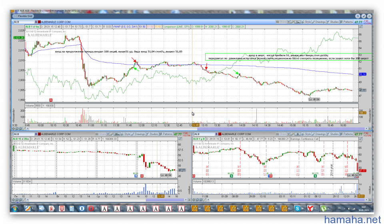The image size is (384, 224).
Task: Open Drawings menu of the 15d chart
Action: (138, 134)
